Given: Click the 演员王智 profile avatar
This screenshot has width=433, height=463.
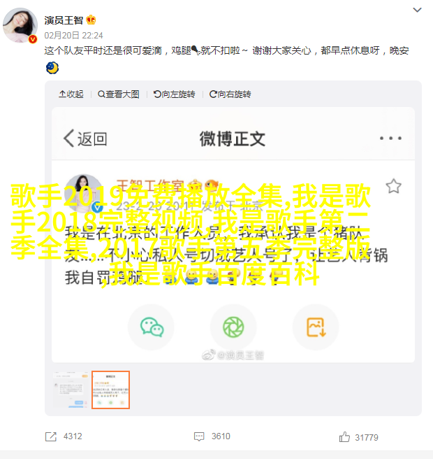Looking at the screenshot, I should [20, 25].
